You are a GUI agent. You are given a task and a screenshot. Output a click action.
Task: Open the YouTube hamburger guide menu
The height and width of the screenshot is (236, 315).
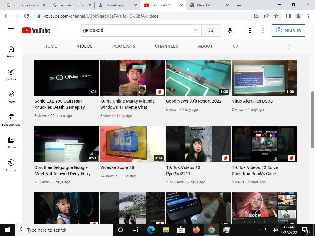pos(11,30)
